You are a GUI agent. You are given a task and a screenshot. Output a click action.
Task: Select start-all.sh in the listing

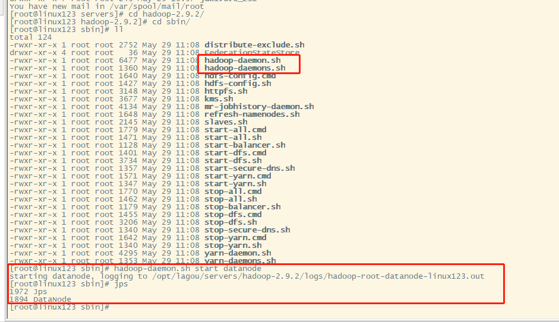[x=233, y=138]
